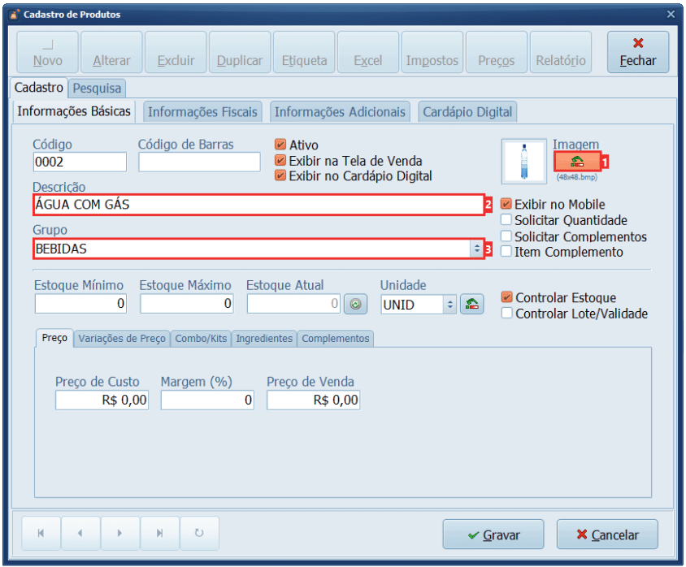Viewport: 686px width, 567px height.
Task: Switch to the Informações Fiscais tab
Action: coord(202,112)
